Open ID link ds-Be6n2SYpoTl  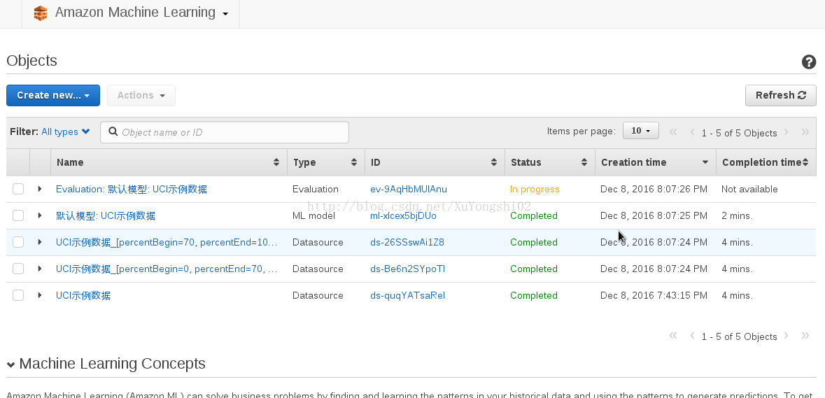click(x=408, y=269)
